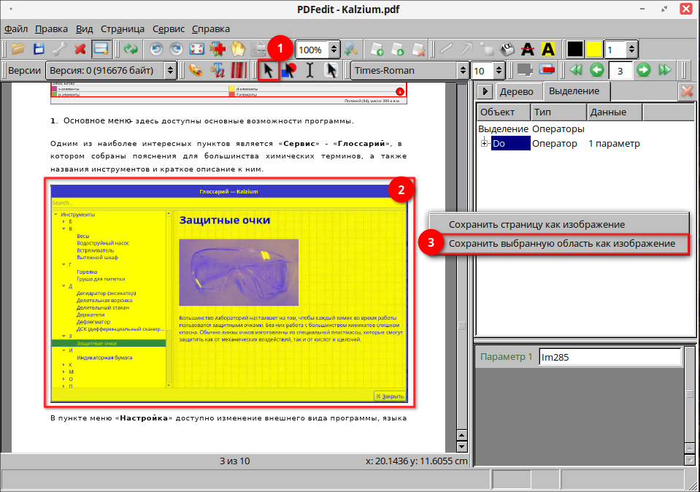Image resolution: width=700 pixels, height=492 pixels.
Task: Open the Сервис menu
Action: click(169, 29)
